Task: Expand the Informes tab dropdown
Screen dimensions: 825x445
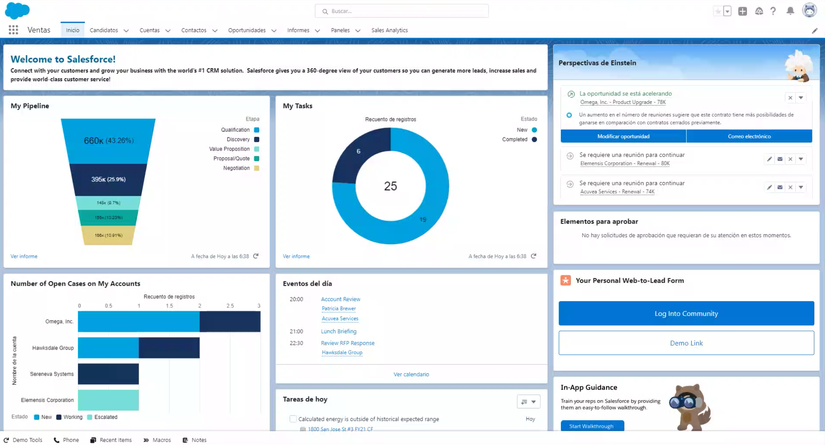Action: [317, 31]
